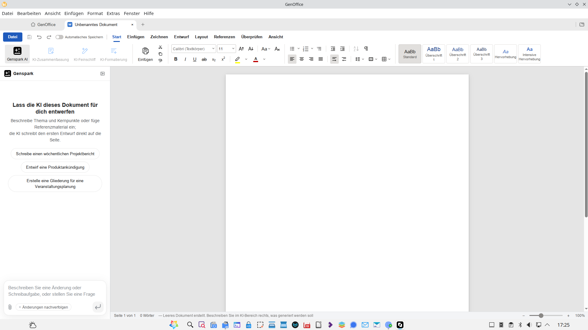Select the format painter icon

coord(160,60)
